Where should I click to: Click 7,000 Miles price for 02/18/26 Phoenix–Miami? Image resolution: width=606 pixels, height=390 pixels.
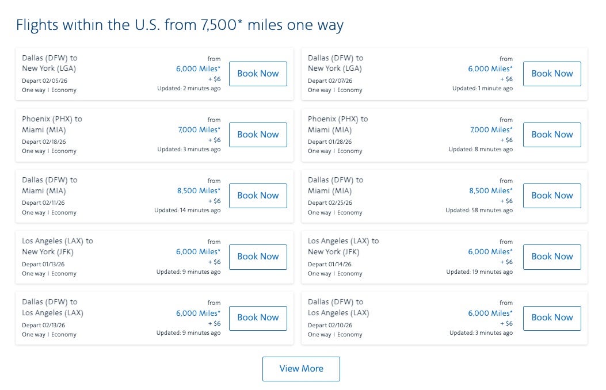click(x=199, y=130)
